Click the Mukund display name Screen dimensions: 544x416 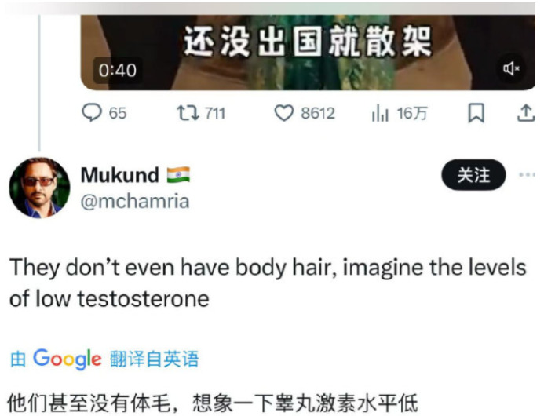click(x=120, y=175)
